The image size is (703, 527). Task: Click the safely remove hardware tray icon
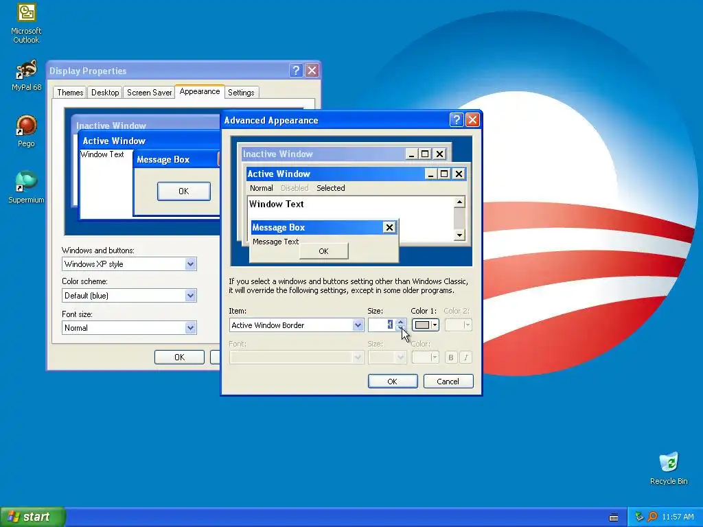point(639,517)
